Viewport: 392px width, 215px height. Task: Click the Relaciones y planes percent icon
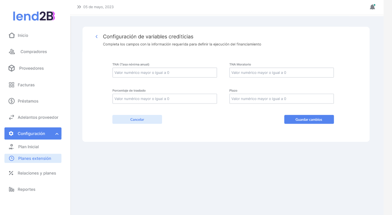(x=11, y=173)
